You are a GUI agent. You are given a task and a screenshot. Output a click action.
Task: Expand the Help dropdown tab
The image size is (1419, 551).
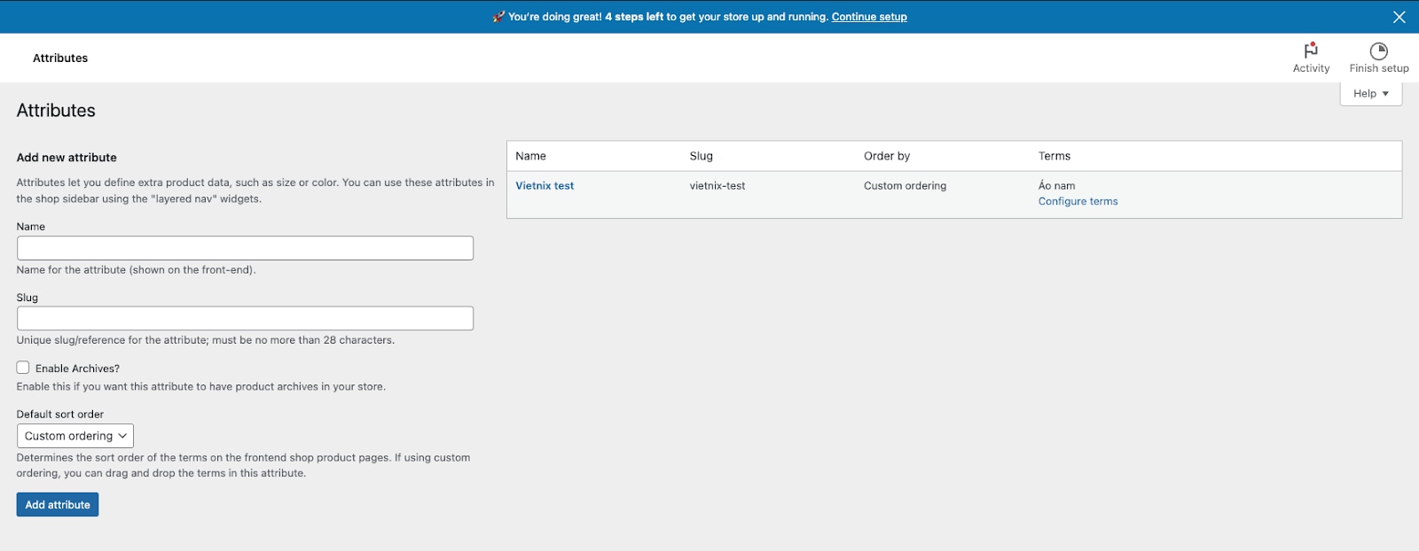click(1370, 94)
